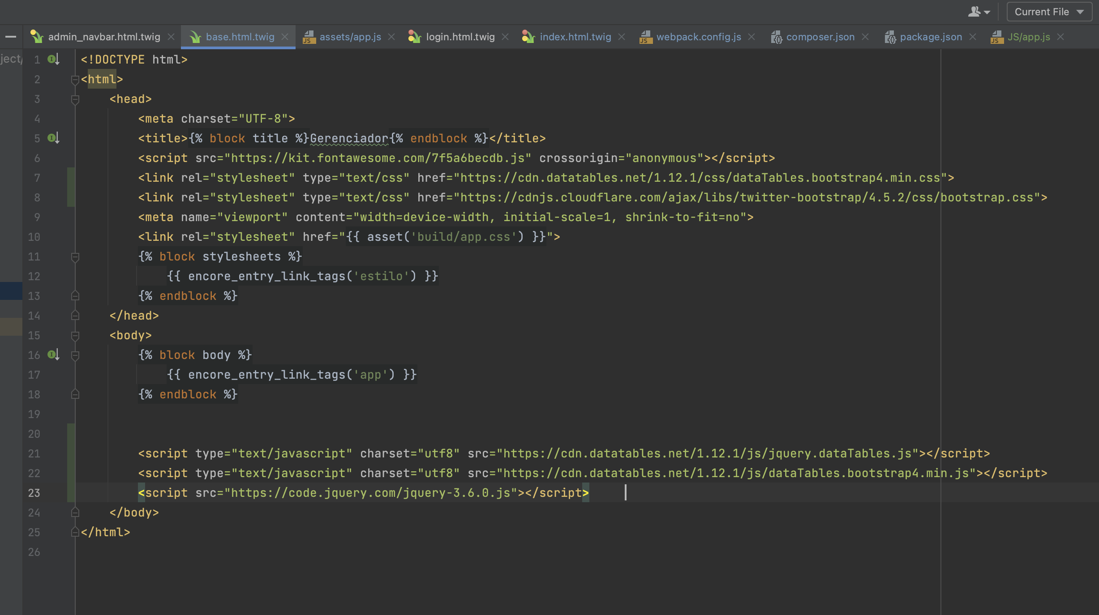Click the twig file icon on base.html.twig tab

coord(195,37)
